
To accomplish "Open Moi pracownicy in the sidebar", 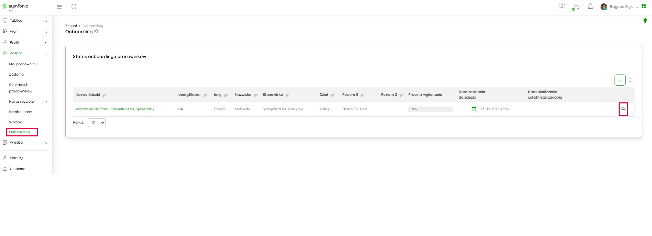I will pos(23,64).
